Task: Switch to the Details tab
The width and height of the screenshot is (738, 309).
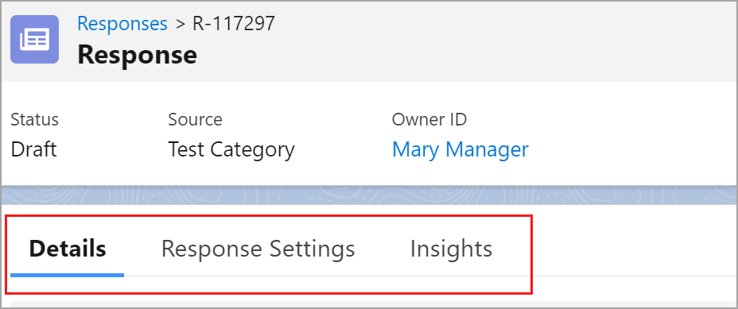Action: click(68, 249)
